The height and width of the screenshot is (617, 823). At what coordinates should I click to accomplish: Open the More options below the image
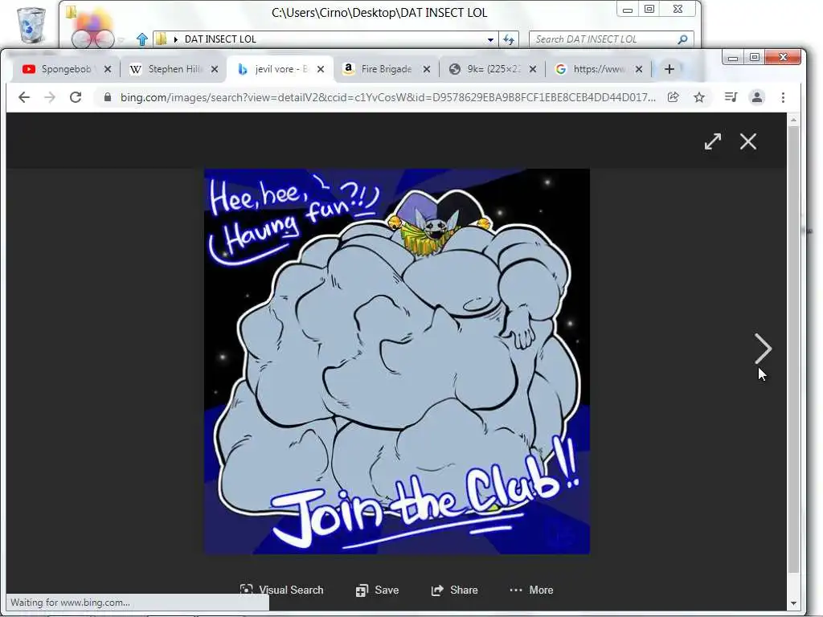tap(531, 590)
